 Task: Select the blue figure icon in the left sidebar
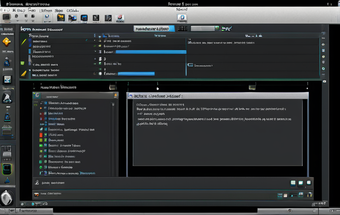7,62
